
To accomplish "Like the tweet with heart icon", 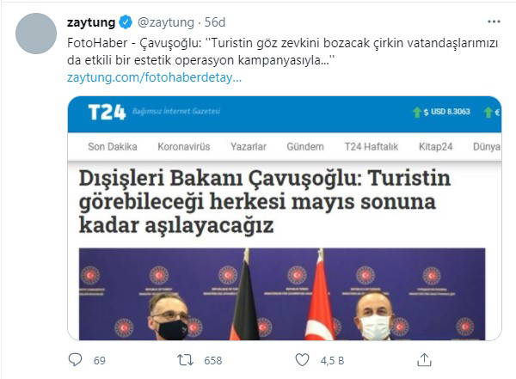I will [x=302, y=359].
